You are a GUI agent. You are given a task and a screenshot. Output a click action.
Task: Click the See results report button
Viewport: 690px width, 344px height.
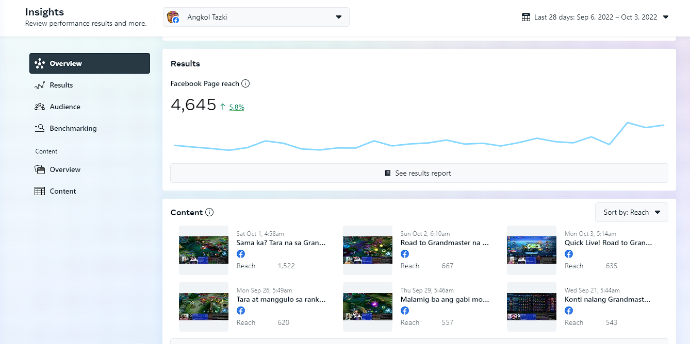click(419, 173)
